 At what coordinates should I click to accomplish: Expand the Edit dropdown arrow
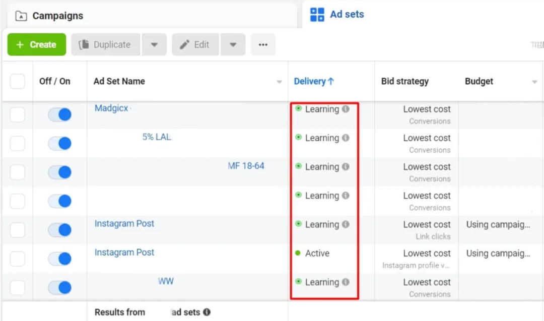pyautogui.click(x=233, y=44)
